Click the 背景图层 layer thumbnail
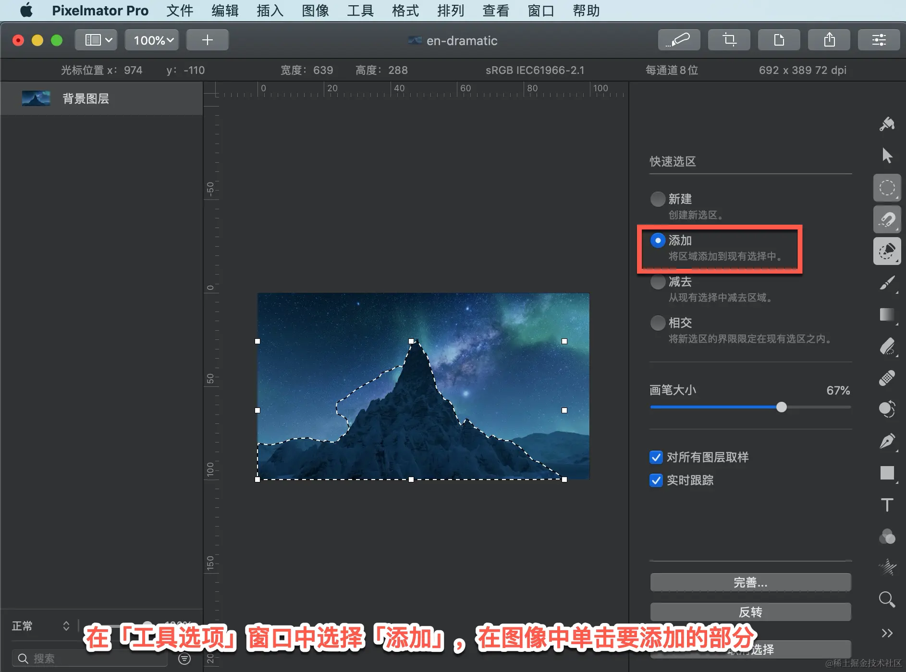Viewport: 906px width, 672px height. pos(36,98)
